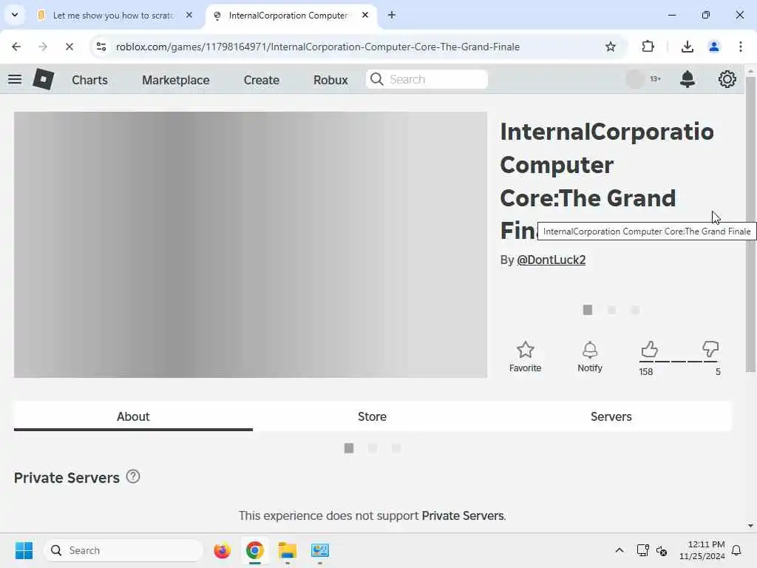This screenshot has width=757, height=568.
Task: View site information icon in address bar
Action: point(101,47)
